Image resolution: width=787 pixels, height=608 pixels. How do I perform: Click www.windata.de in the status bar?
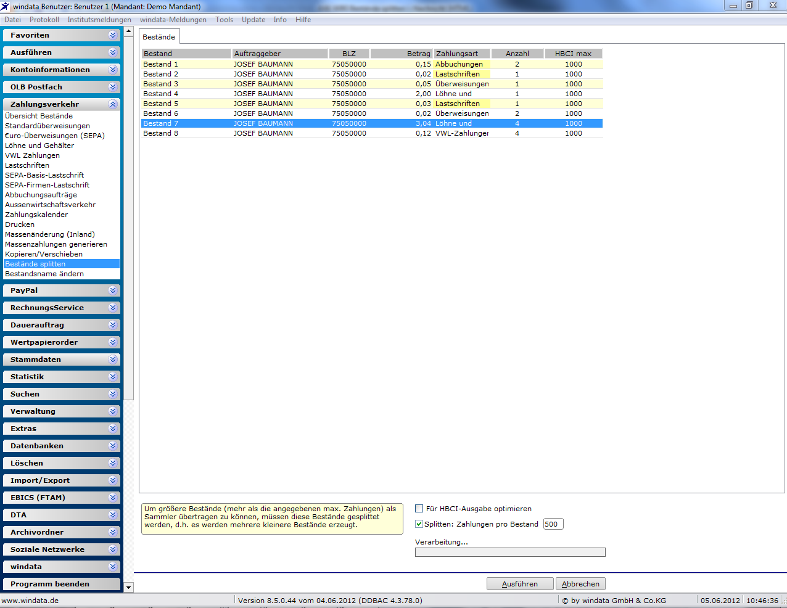30,601
